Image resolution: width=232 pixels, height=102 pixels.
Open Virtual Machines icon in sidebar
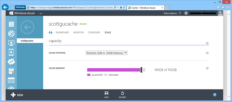(11, 43)
